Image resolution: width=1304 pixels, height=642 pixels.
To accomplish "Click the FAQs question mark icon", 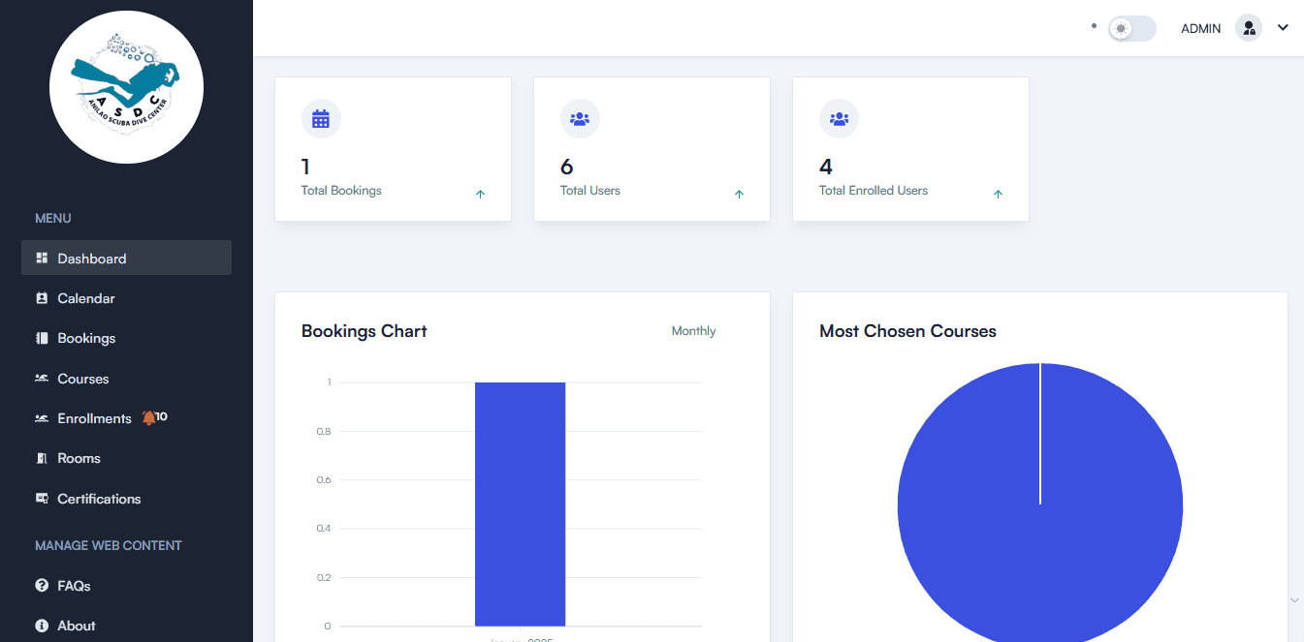I will coord(42,586).
